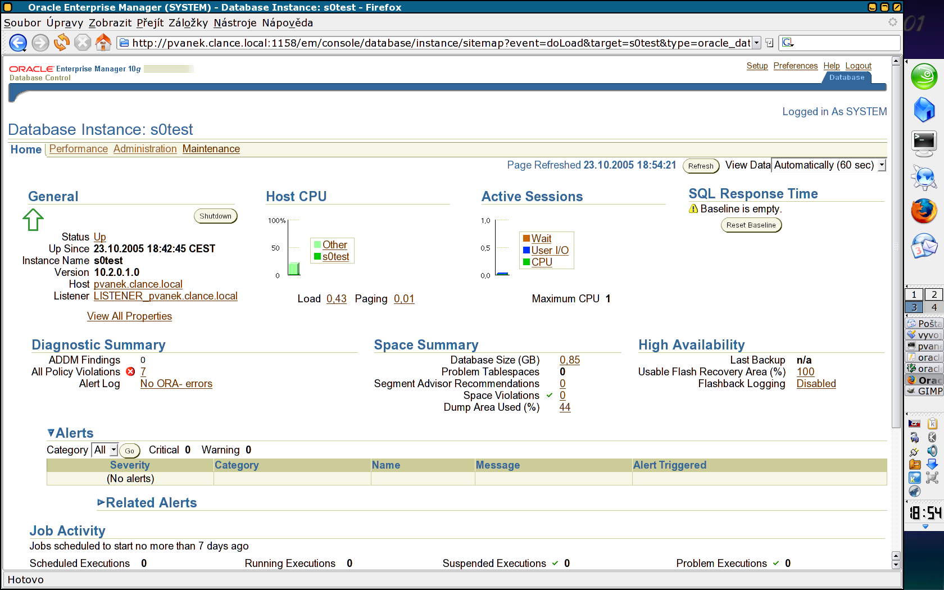The image size is (944, 590).
Task: Open the Preferences link
Action: pyautogui.click(x=796, y=66)
